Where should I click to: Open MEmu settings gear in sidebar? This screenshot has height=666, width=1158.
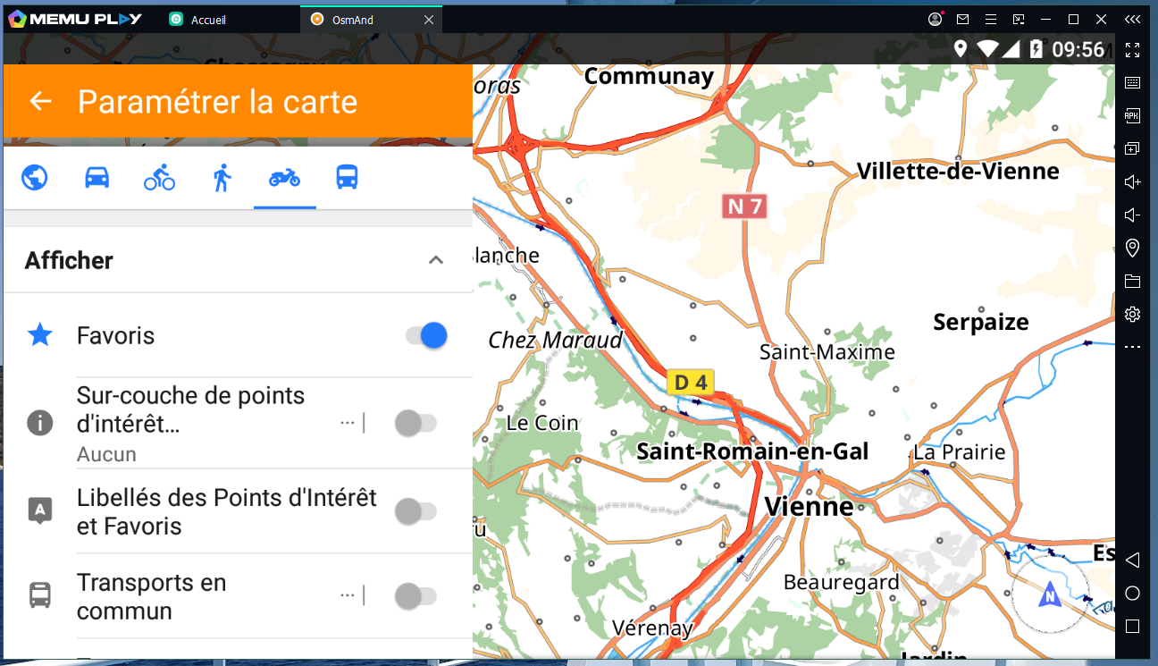click(1132, 314)
